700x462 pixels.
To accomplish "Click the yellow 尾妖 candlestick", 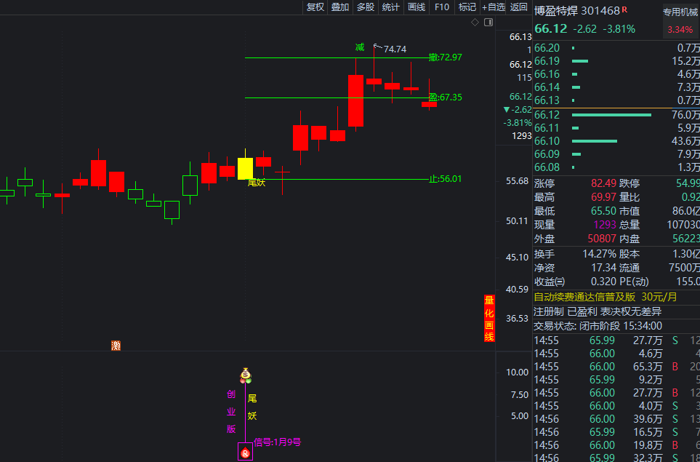I will pos(246,167).
